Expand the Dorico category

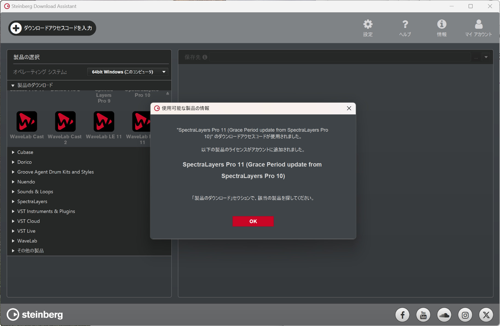[13, 162]
